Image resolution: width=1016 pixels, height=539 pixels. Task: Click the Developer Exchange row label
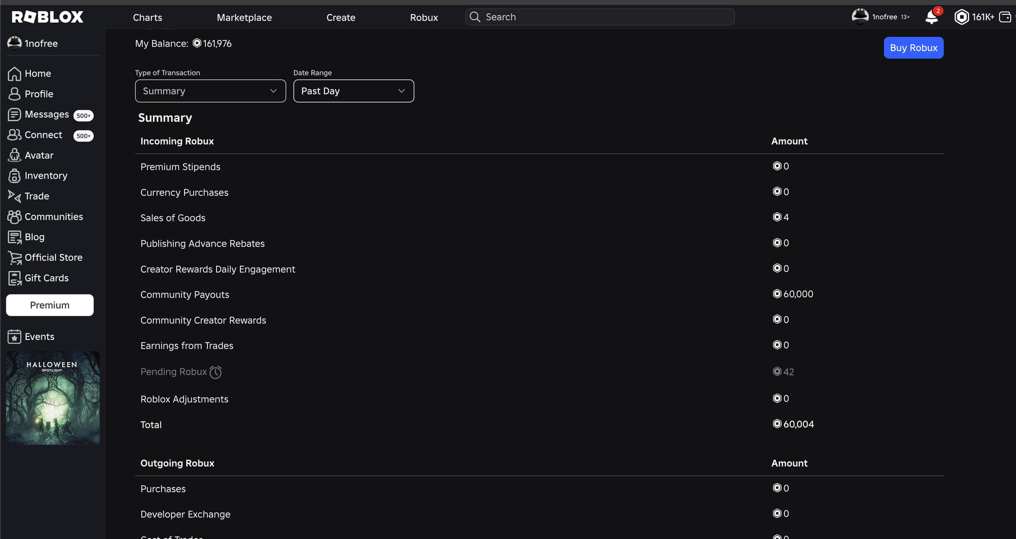pyautogui.click(x=185, y=515)
